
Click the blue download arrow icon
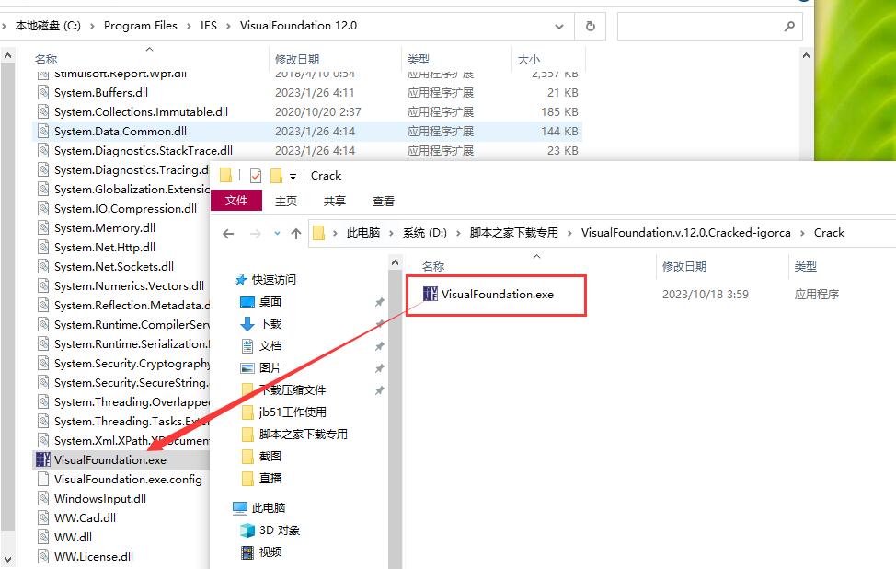click(x=247, y=324)
